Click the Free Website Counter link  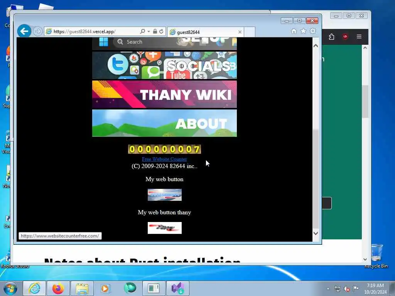pyautogui.click(x=164, y=159)
